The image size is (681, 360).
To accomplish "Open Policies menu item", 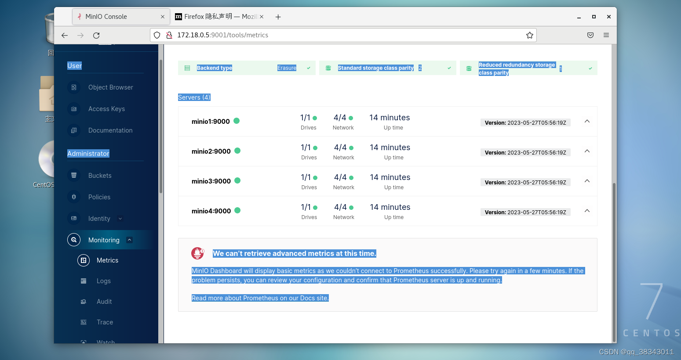I will pos(99,197).
